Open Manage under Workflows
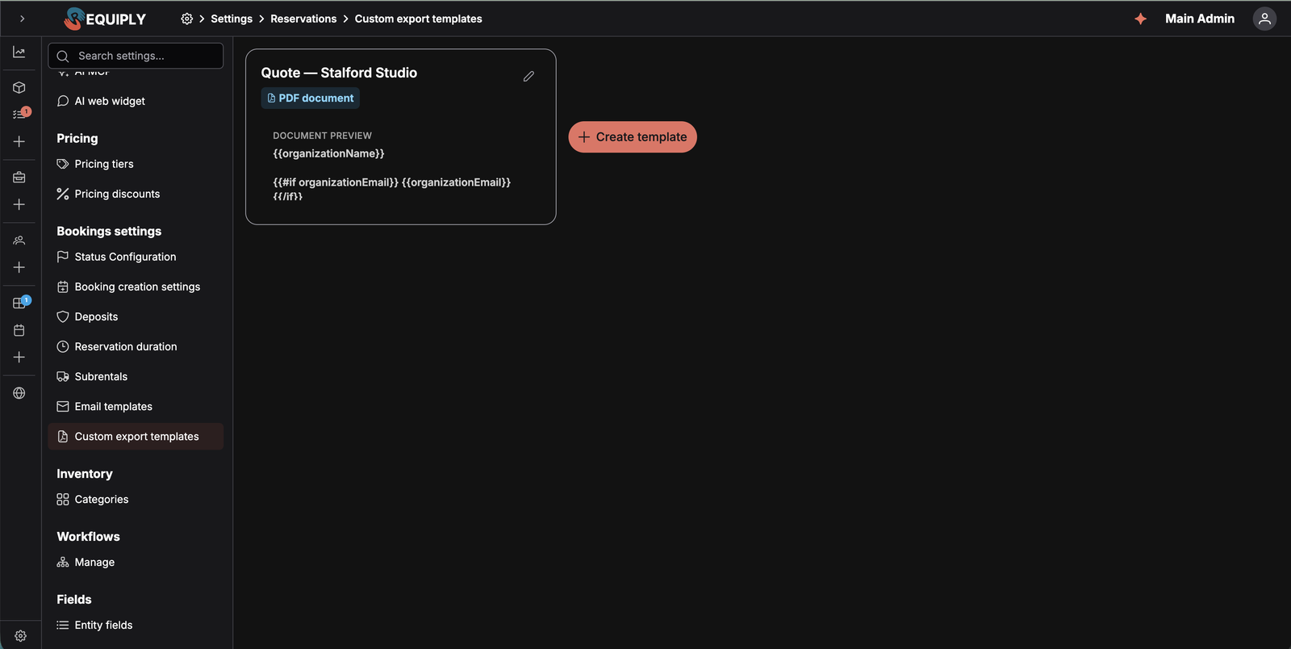This screenshot has height=649, width=1291. coord(136,563)
